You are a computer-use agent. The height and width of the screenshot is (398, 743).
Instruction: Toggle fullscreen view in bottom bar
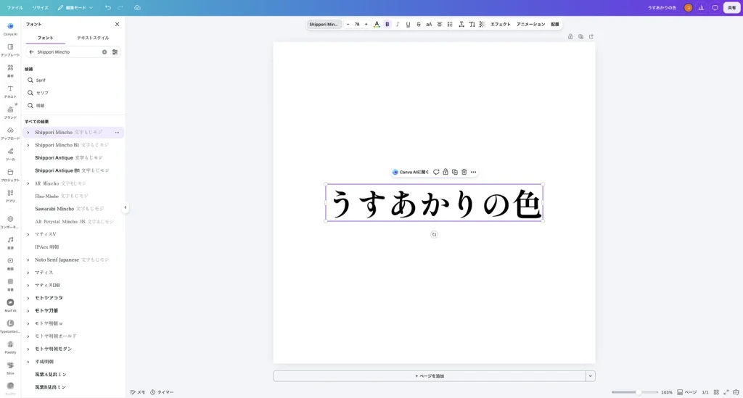726,392
